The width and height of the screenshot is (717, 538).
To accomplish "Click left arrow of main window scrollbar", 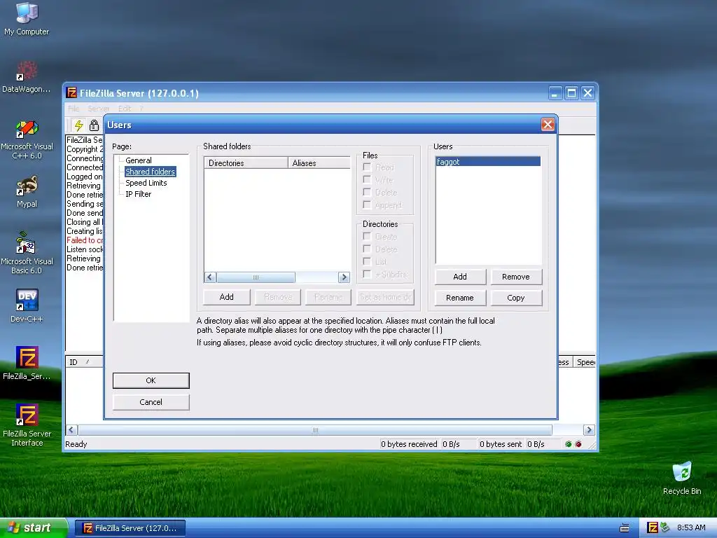I will (x=71, y=430).
